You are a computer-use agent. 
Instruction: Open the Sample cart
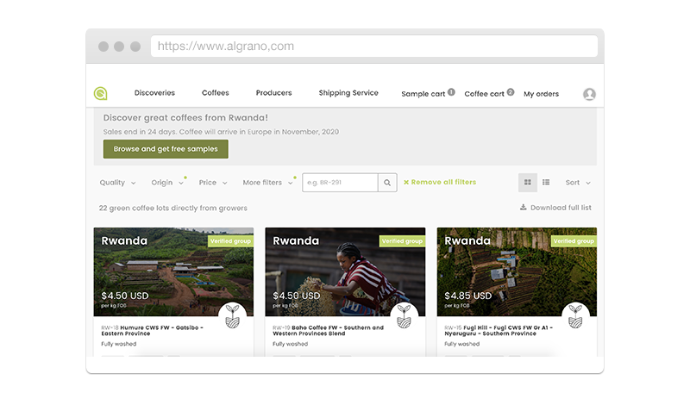click(x=423, y=94)
